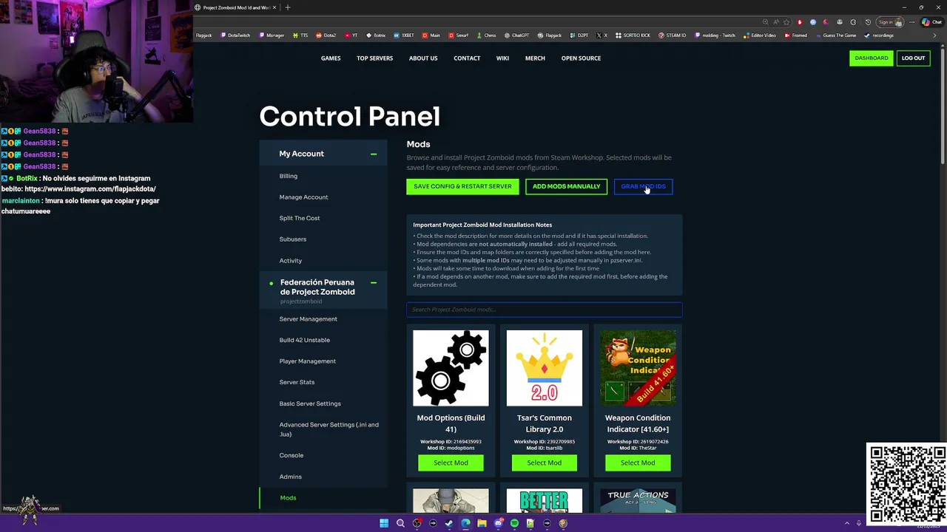Open Player Management page
The width and height of the screenshot is (947, 532).
pyautogui.click(x=307, y=361)
